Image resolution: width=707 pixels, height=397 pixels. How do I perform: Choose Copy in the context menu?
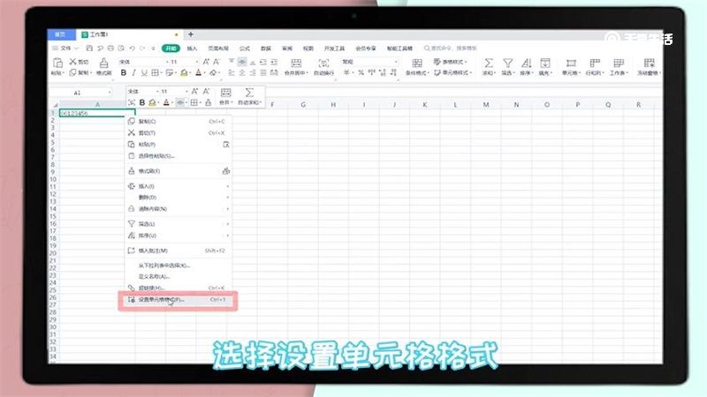[x=179, y=122]
